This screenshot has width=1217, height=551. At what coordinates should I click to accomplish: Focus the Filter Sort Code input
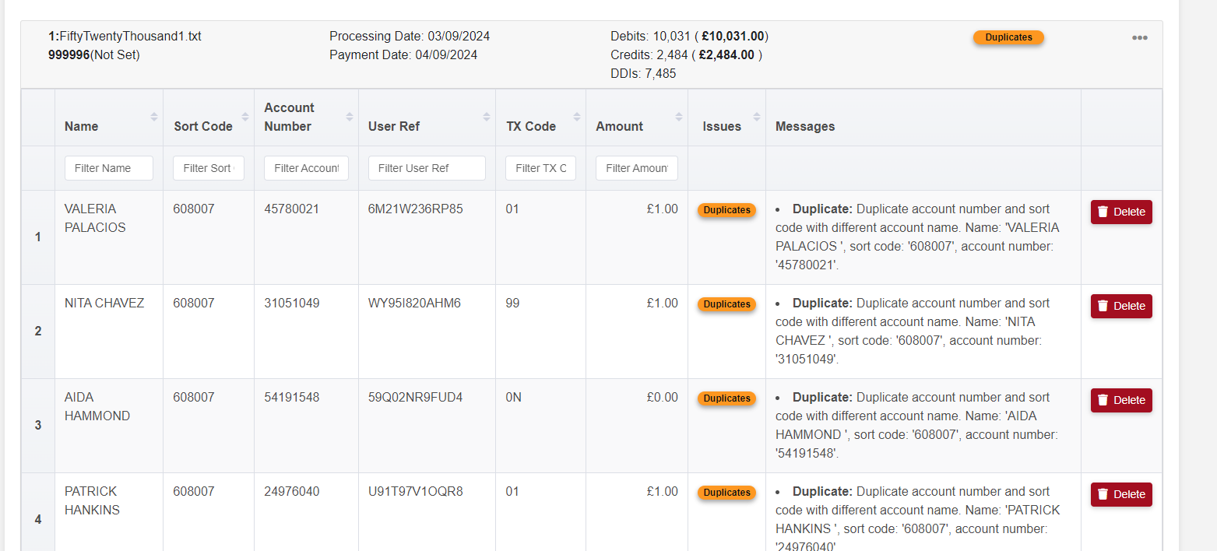coord(209,168)
